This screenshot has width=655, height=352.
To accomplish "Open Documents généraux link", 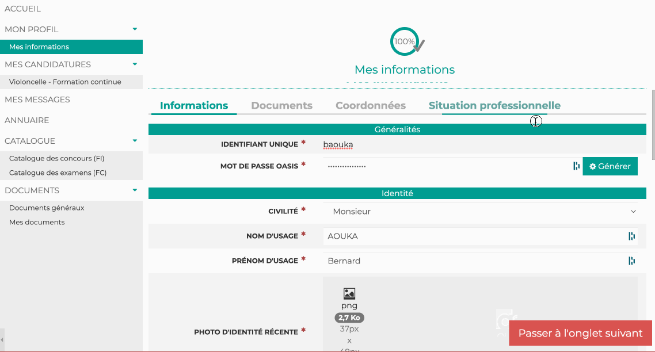I will (47, 208).
